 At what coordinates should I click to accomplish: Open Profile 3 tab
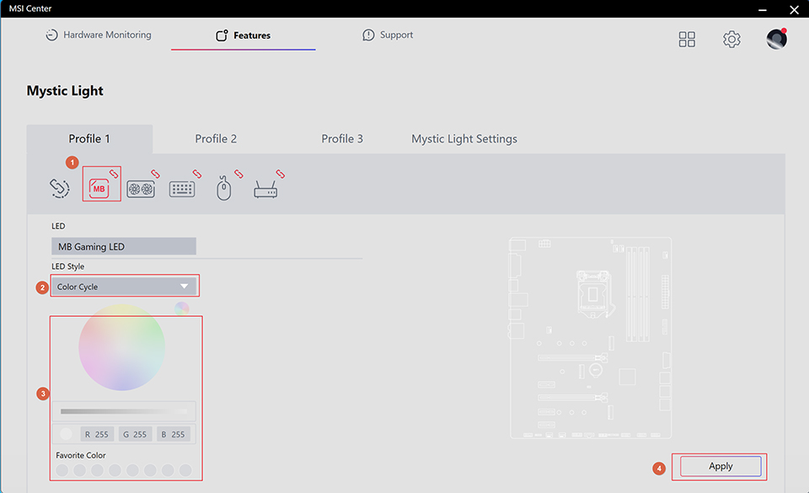pyautogui.click(x=342, y=139)
